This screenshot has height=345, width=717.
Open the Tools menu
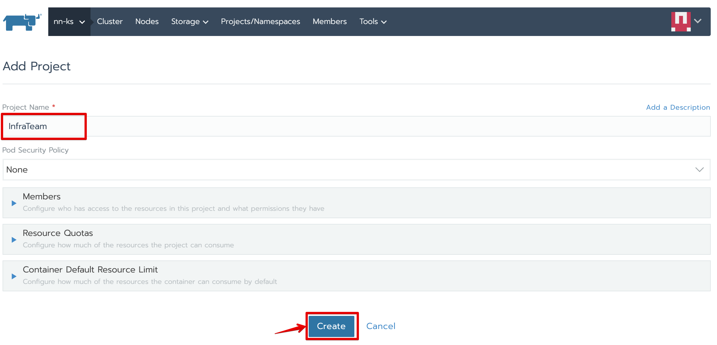(x=373, y=22)
